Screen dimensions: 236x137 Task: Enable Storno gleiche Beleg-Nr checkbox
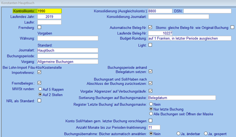[x=232, y=27]
